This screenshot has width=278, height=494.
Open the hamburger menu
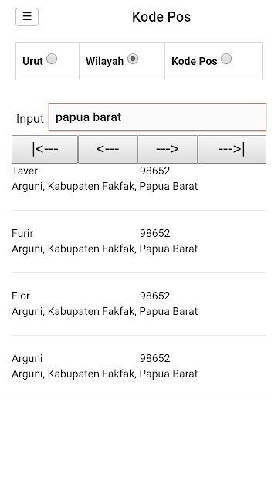tap(27, 17)
